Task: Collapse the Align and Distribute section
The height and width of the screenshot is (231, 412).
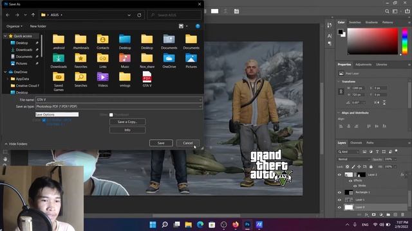Action: click(x=339, y=113)
